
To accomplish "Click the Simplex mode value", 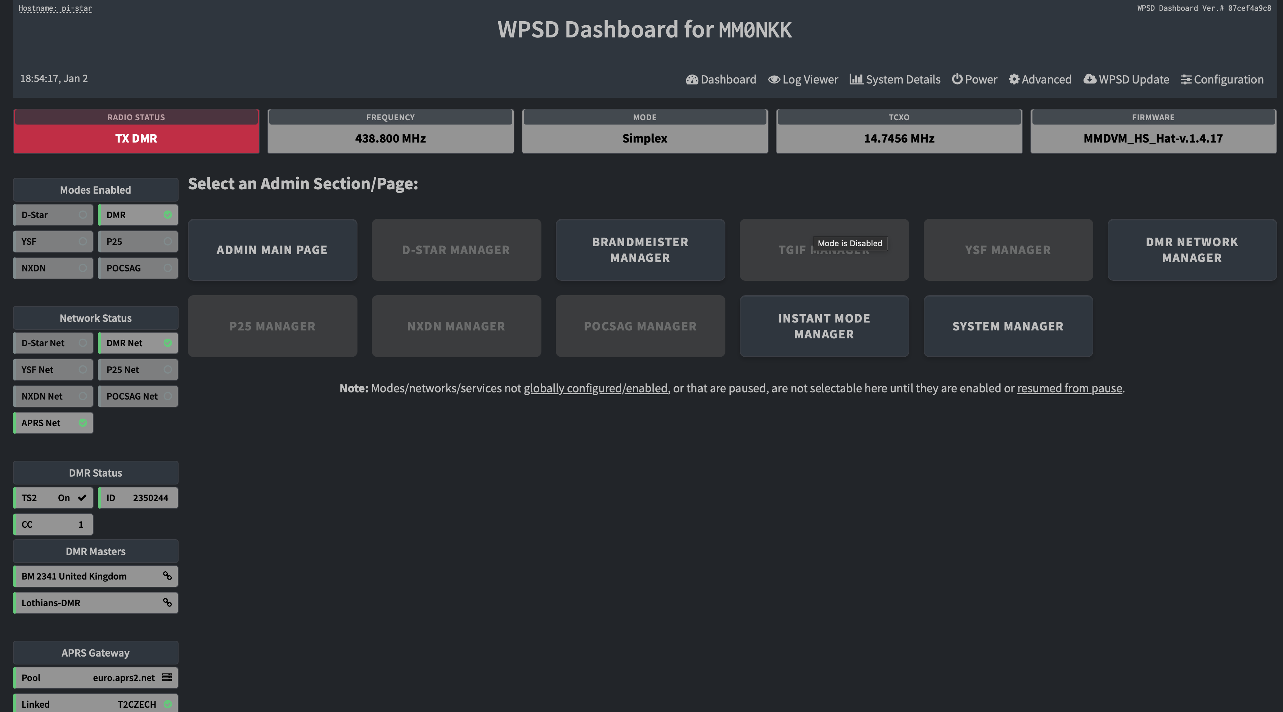I will [x=644, y=139].
